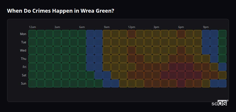
Task: Select the Thursday 9am heatmap cell
Action: click(107, 59)
